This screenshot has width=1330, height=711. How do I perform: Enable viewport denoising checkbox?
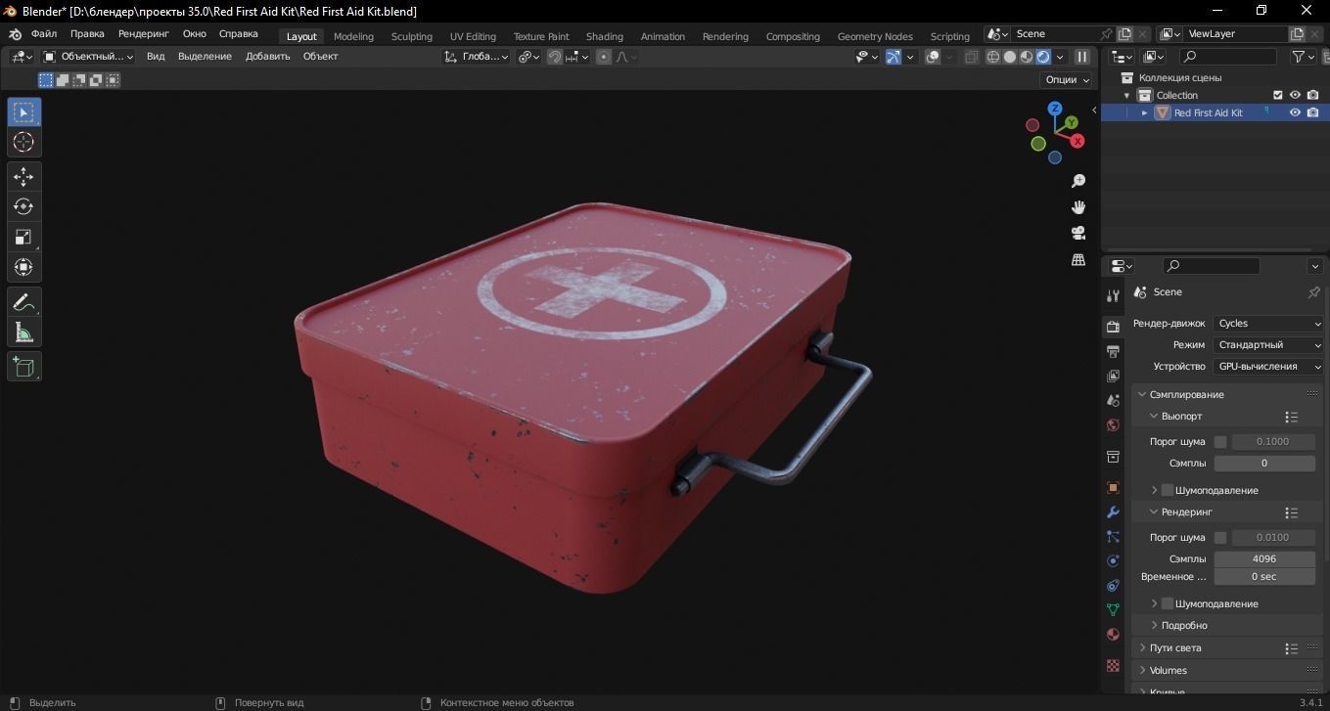pos(1168,490)
